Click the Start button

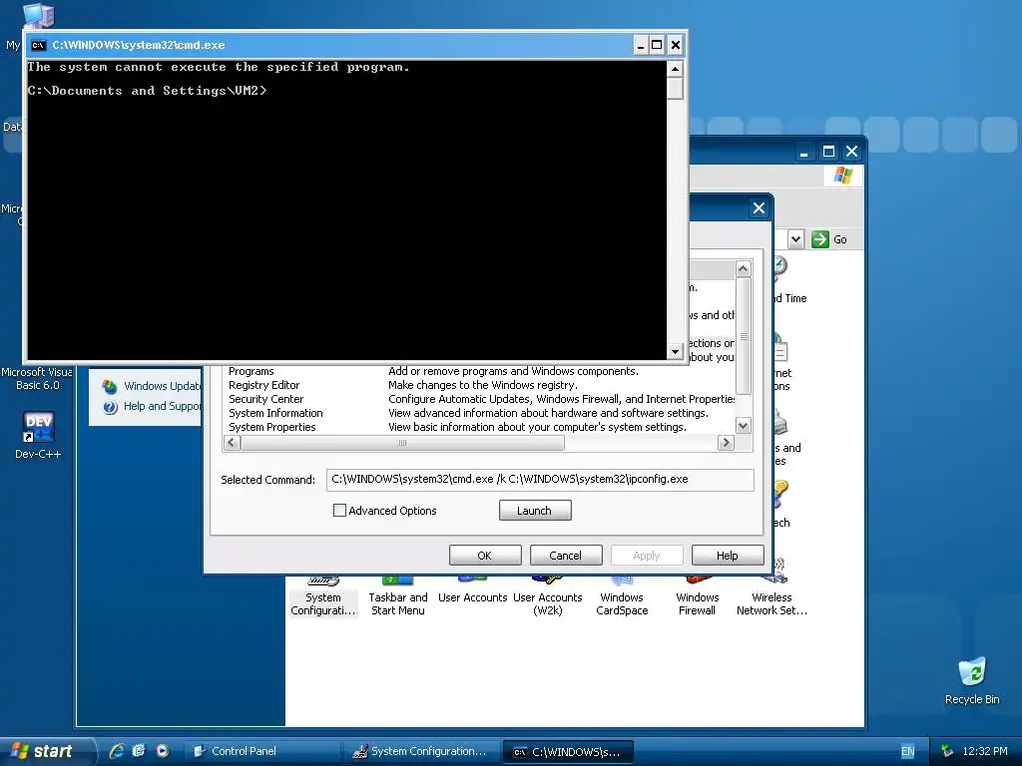44,751
